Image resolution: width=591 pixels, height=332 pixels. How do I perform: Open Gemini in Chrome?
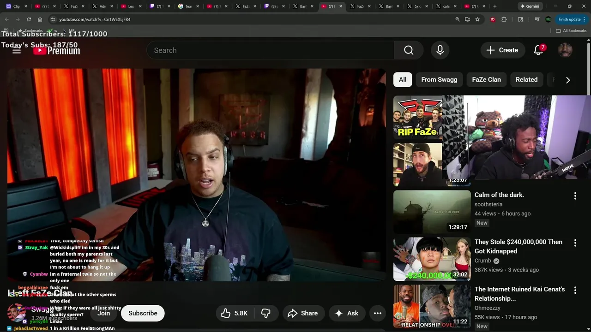[529, 6]
